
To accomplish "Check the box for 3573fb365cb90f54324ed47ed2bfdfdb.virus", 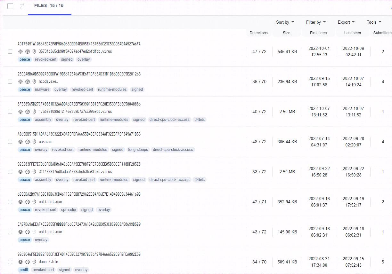I will [10, 51].
